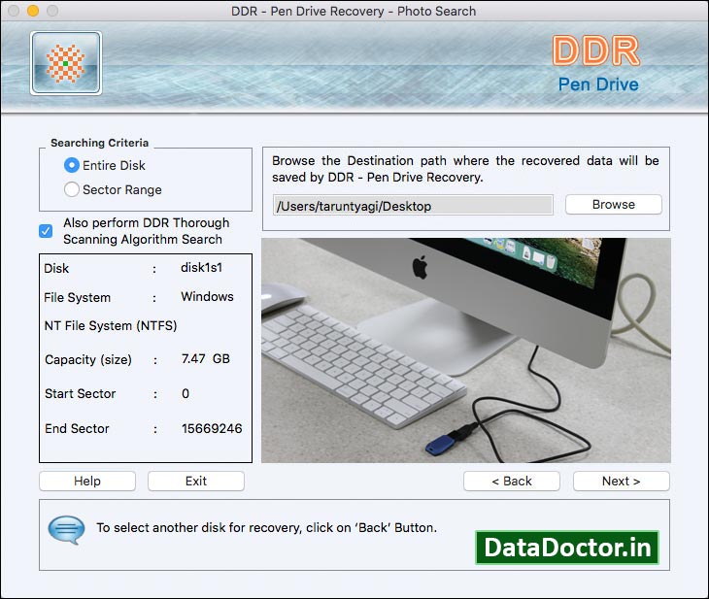Image resolution: width=709 pixels, height=599 pixels.
Task: Click the iMac and pen drive photo
Action: (x=466, y=350)
